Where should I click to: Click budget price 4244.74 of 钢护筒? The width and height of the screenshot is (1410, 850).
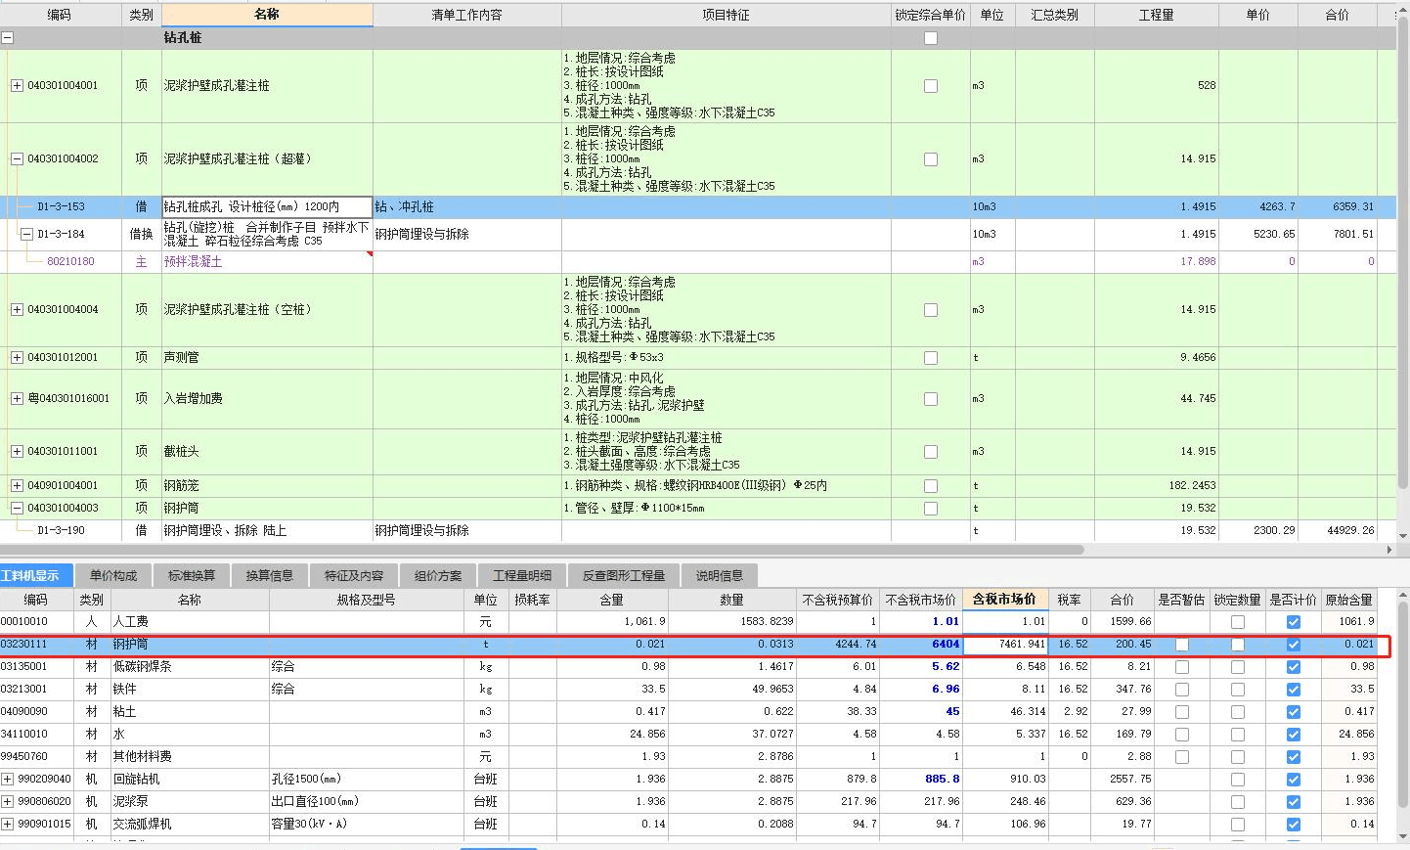[x=837, y=644]
